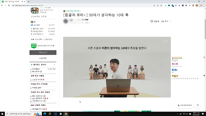Click the page vertical scrollbar

click(x=205, y=29)
